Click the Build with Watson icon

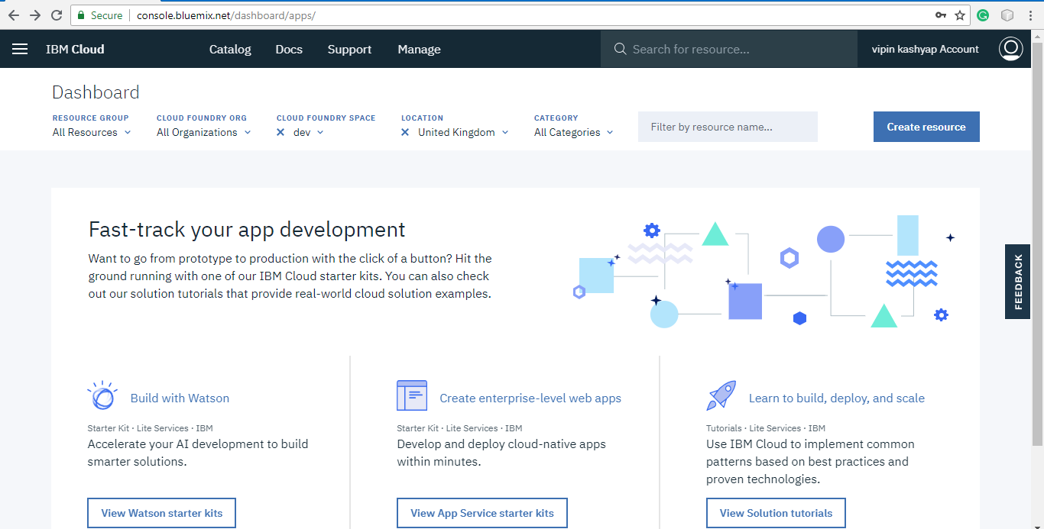pos(102,396)
